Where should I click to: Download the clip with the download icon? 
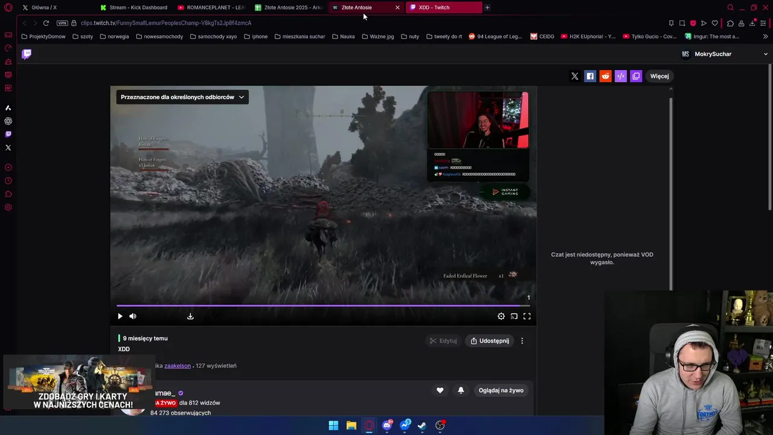tap(190, 316)
